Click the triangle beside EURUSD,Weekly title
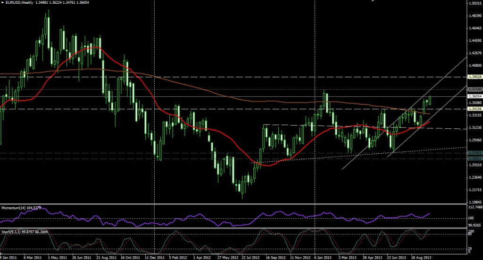 tap(3, 3)
